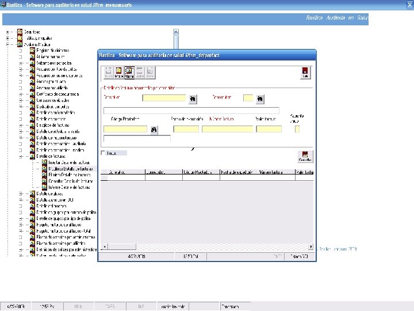Image resolution: width=414 pixels, height=311 pixels.
Task: Click the Código Prestador grid column header
Action: coord(201,172)
